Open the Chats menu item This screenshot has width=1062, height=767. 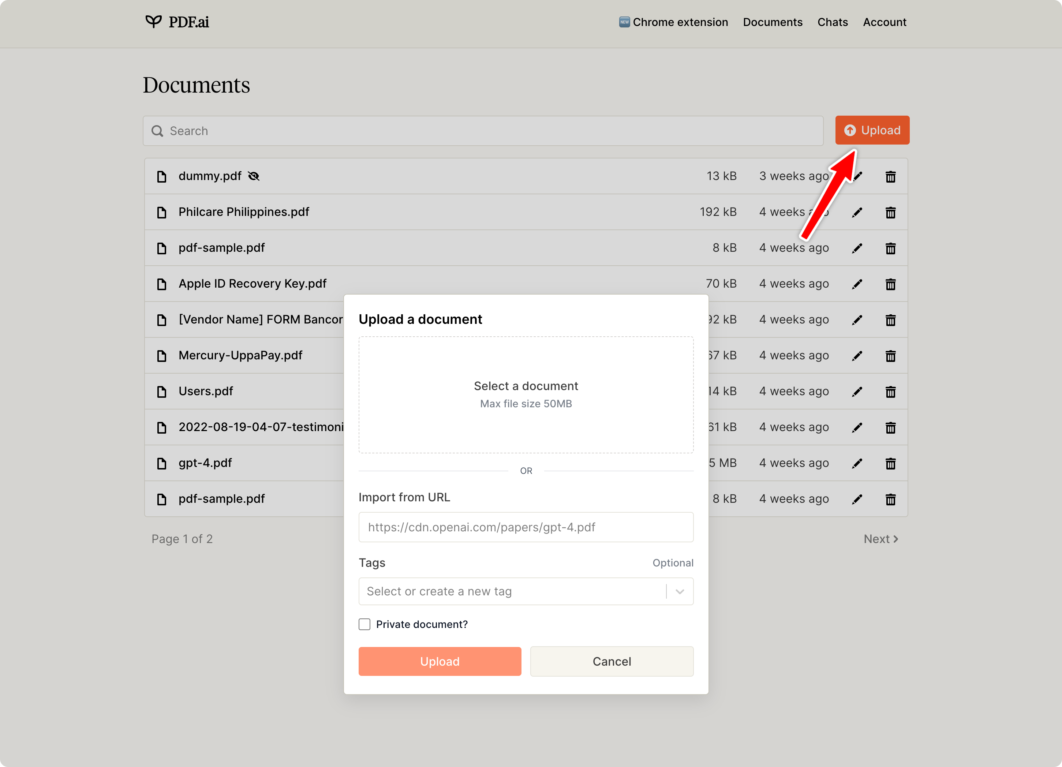832,22
